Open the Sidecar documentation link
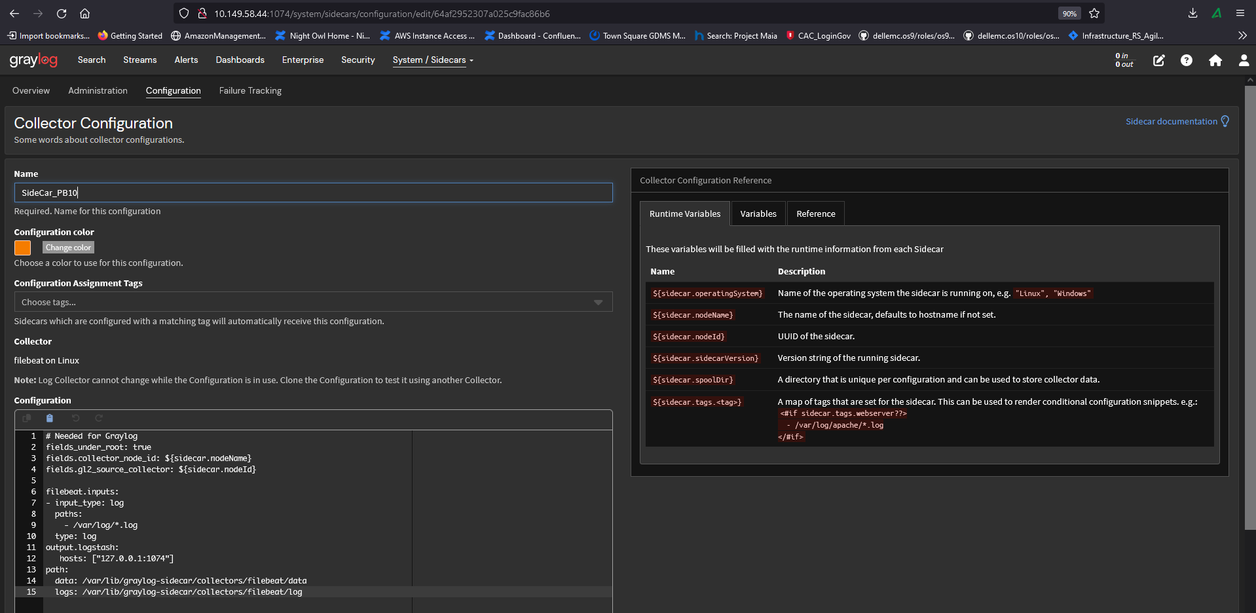 click(1171, 122)
